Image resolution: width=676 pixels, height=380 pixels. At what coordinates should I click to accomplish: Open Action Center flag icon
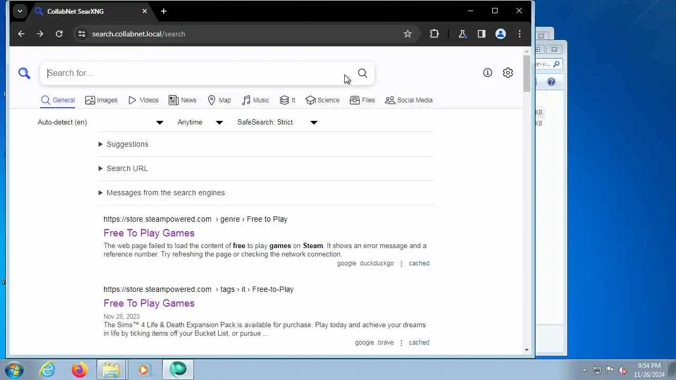[610, 370]
